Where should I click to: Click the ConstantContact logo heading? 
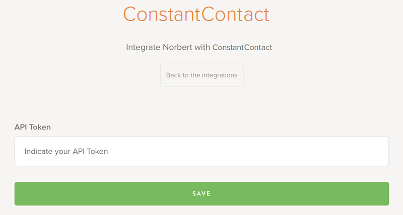(196, 14)
